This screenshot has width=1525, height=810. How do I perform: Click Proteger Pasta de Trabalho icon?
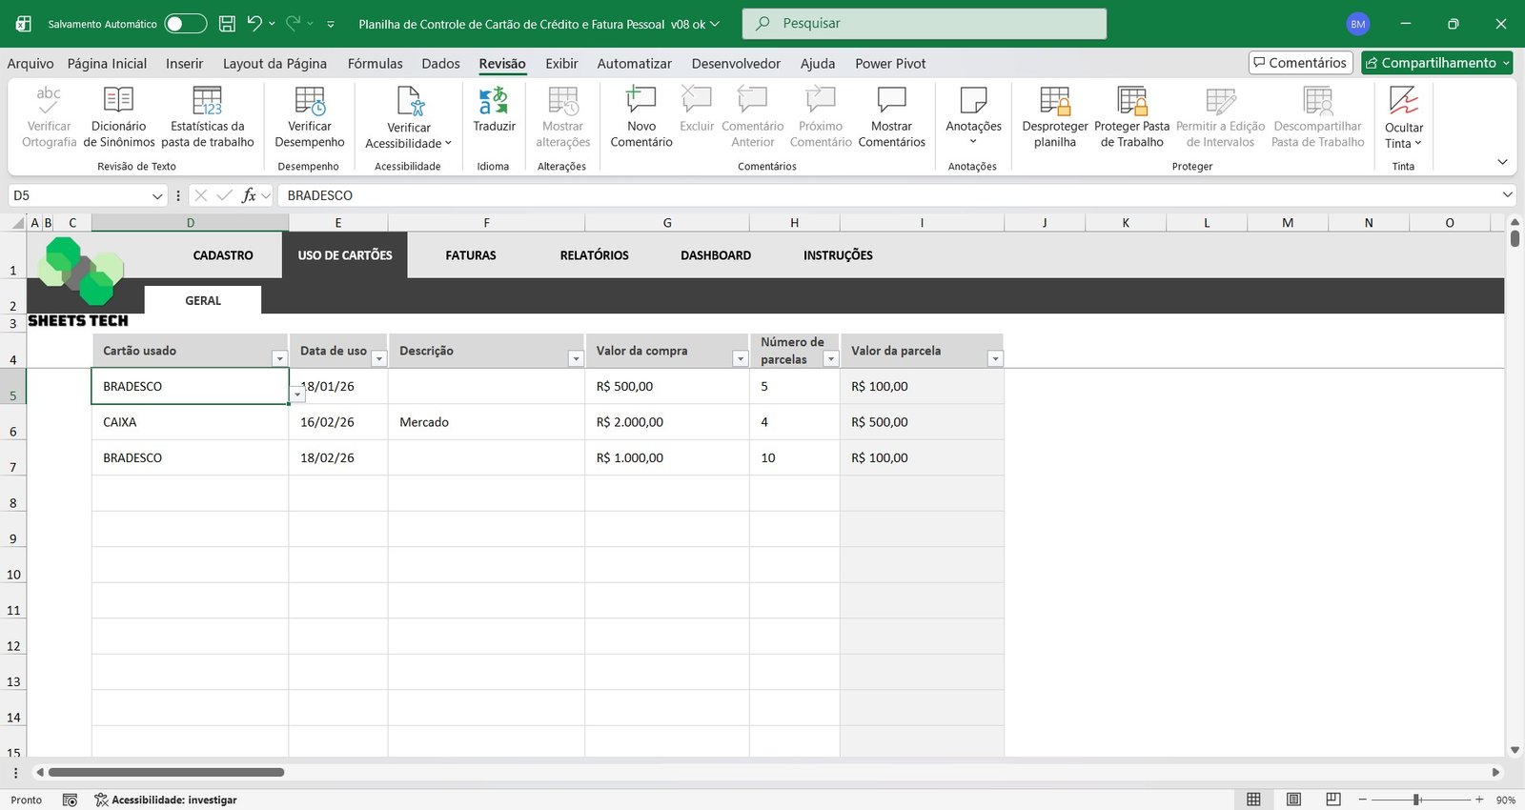pos(1131,101)
